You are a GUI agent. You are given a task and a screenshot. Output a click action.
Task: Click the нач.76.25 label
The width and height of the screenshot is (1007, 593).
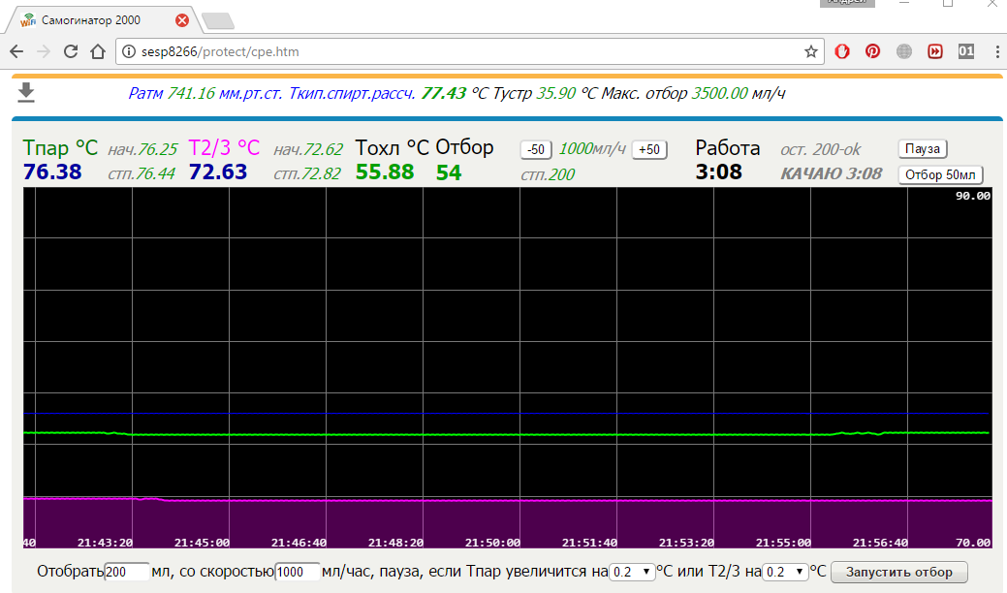142,149
